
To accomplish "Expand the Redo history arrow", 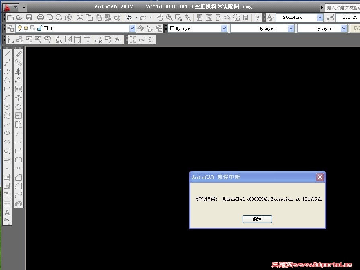I will pos(150,17).
